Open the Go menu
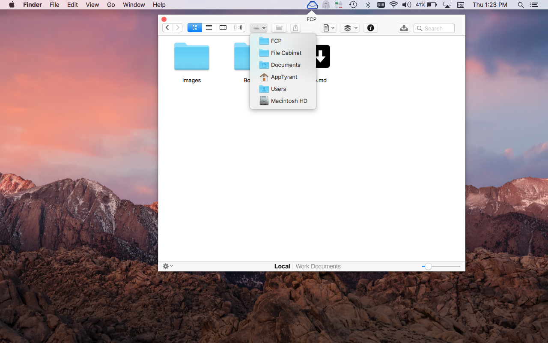Viewport: 548px width, 343px height. click(x=111, y=5)
